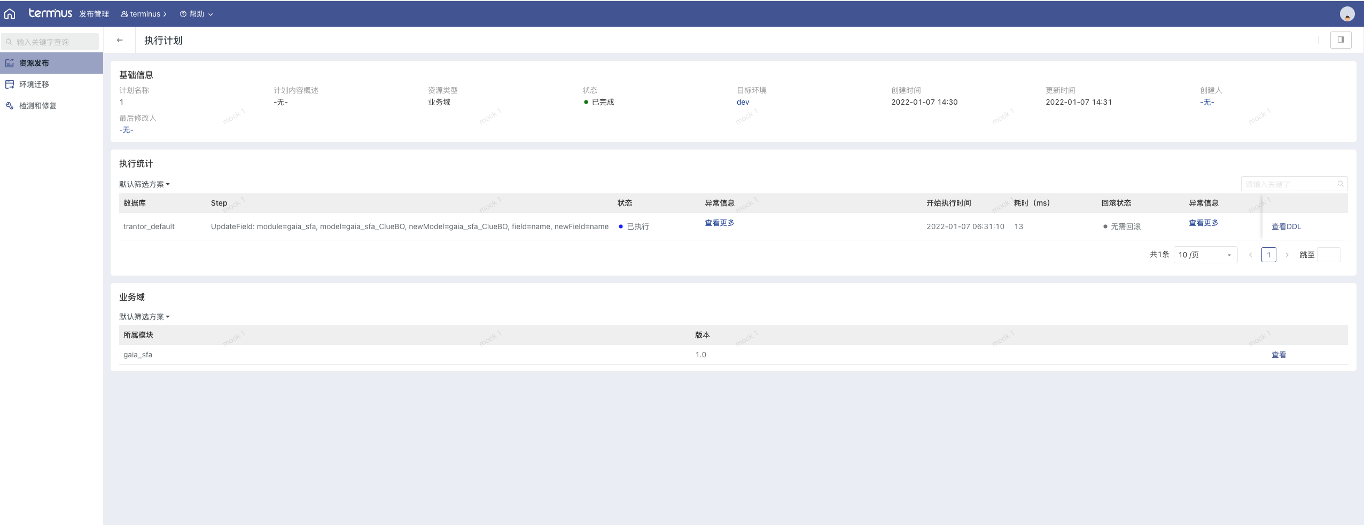Open 资源发布 in the sidebar
The width and height of the screenshot is (1364, 525).
coord(34,63)
